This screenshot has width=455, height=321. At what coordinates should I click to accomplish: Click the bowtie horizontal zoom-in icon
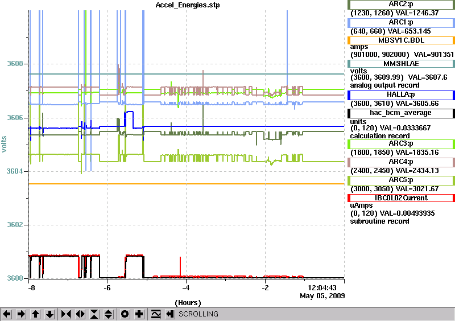tap(66, 314)
